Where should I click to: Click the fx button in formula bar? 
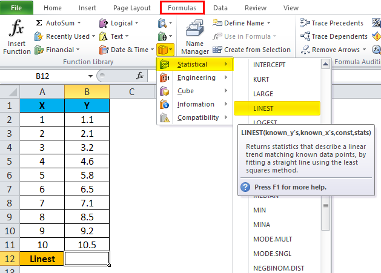click(140, 76)
